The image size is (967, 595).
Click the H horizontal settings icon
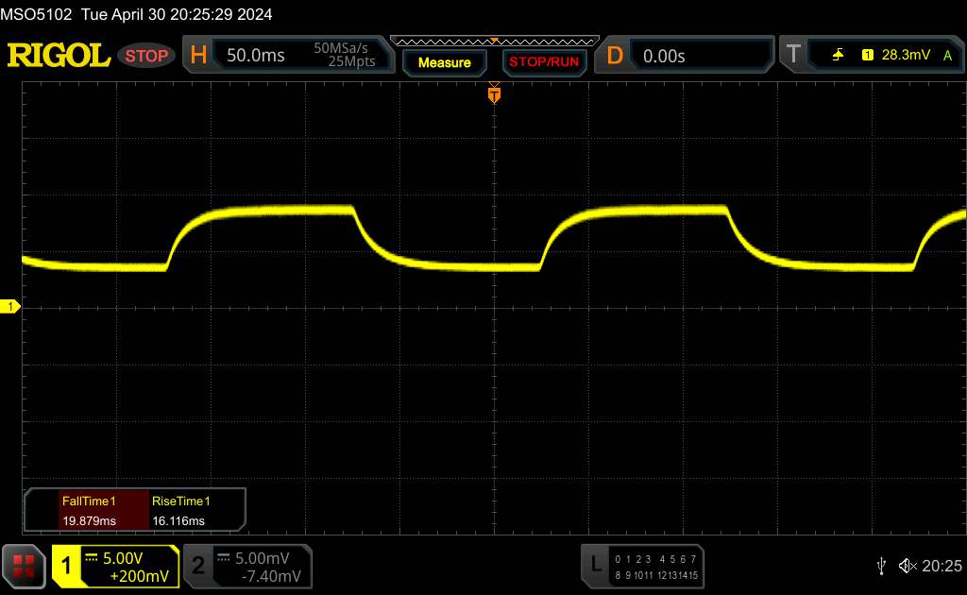pos(199,56)
